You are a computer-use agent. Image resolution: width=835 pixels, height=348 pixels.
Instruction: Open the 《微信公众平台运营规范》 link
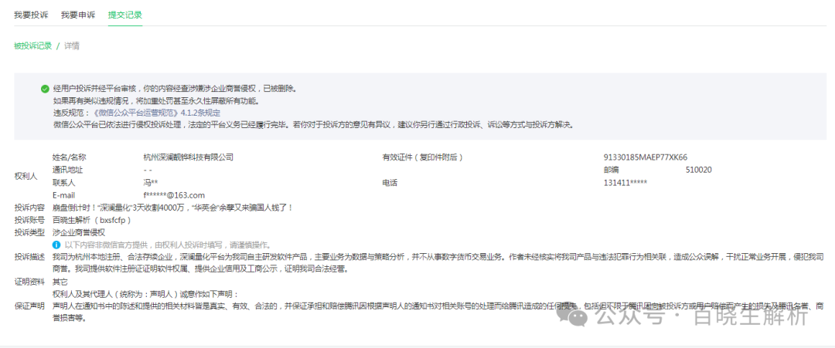(135, 113)
